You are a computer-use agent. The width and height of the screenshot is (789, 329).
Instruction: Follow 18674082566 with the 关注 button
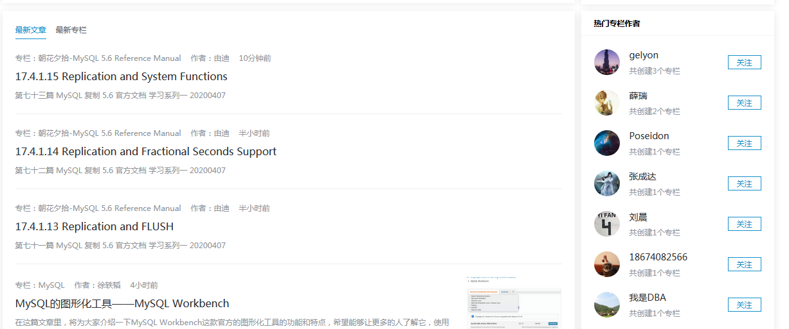pos(744,264)
